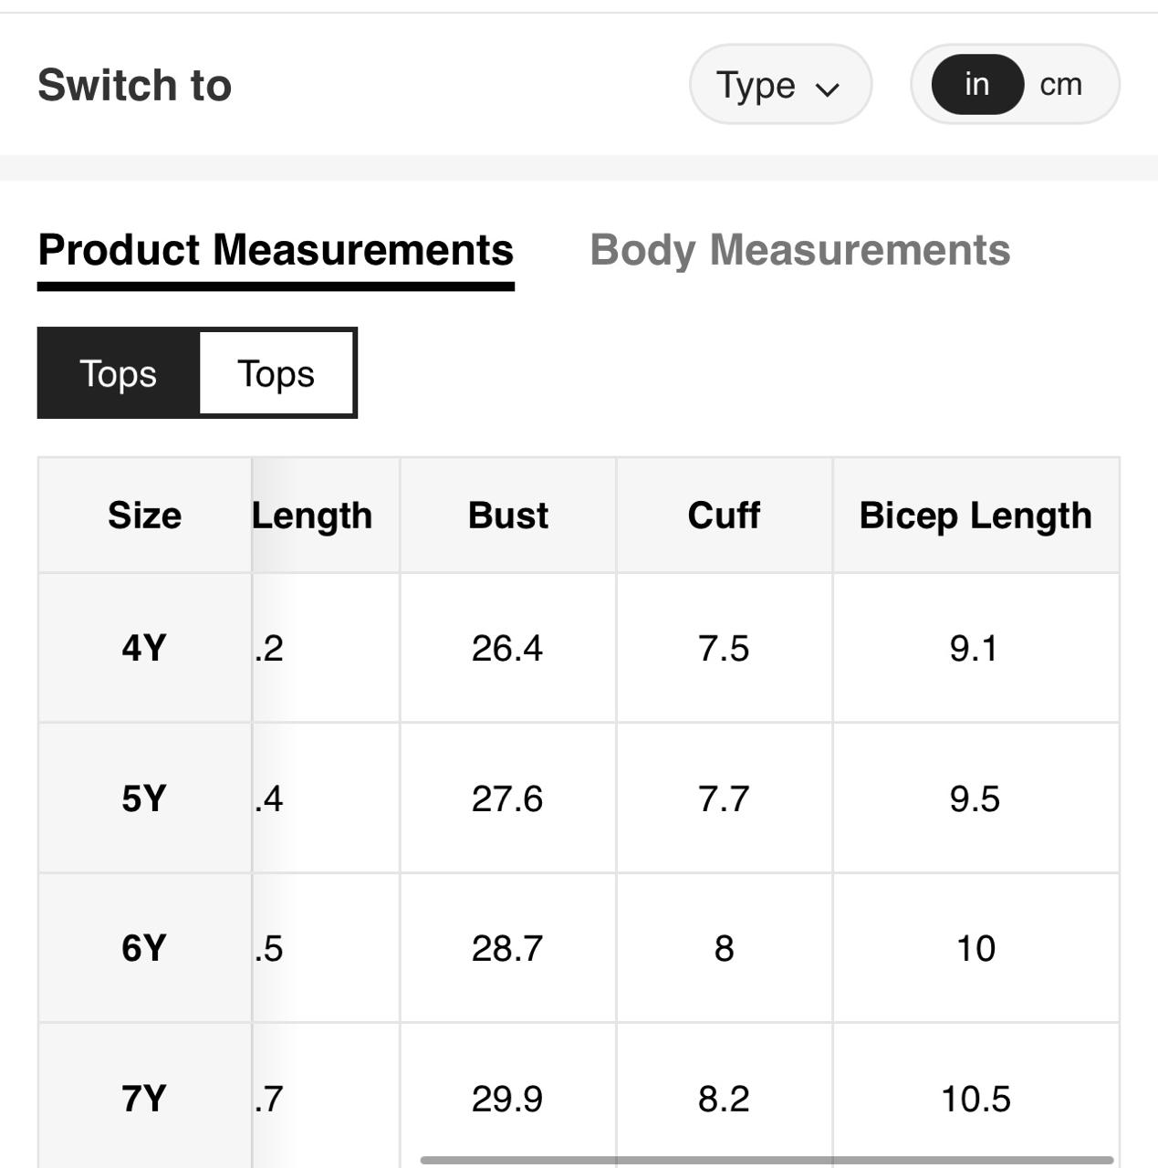This screenshot has height=1168, width=1158.
Task: Select the 5Y size row label
Action: [x=144, y=798]
